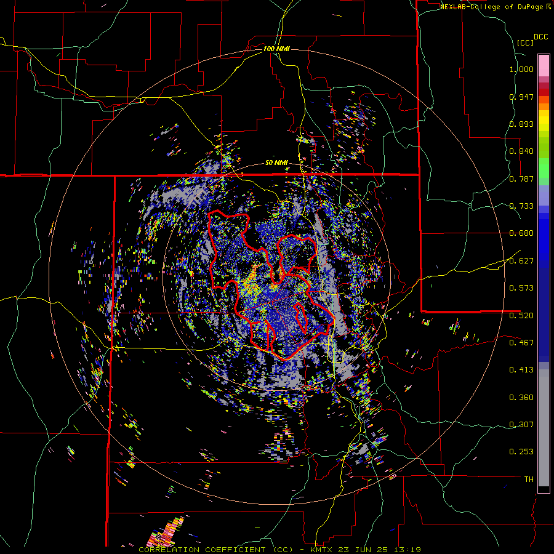Screen dimensions: 554x554
Task: Click the "CORRELATION COEFFICIENT (CC)" caption text
Action: click(x=216, y=550)
